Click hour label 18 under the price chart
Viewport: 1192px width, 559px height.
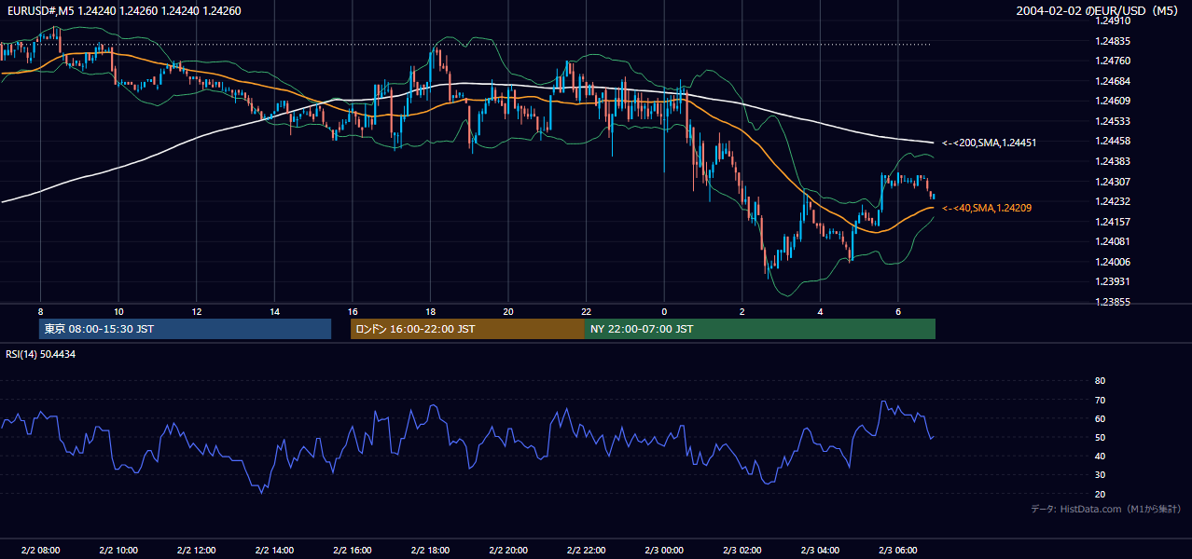tap(430, 311)
